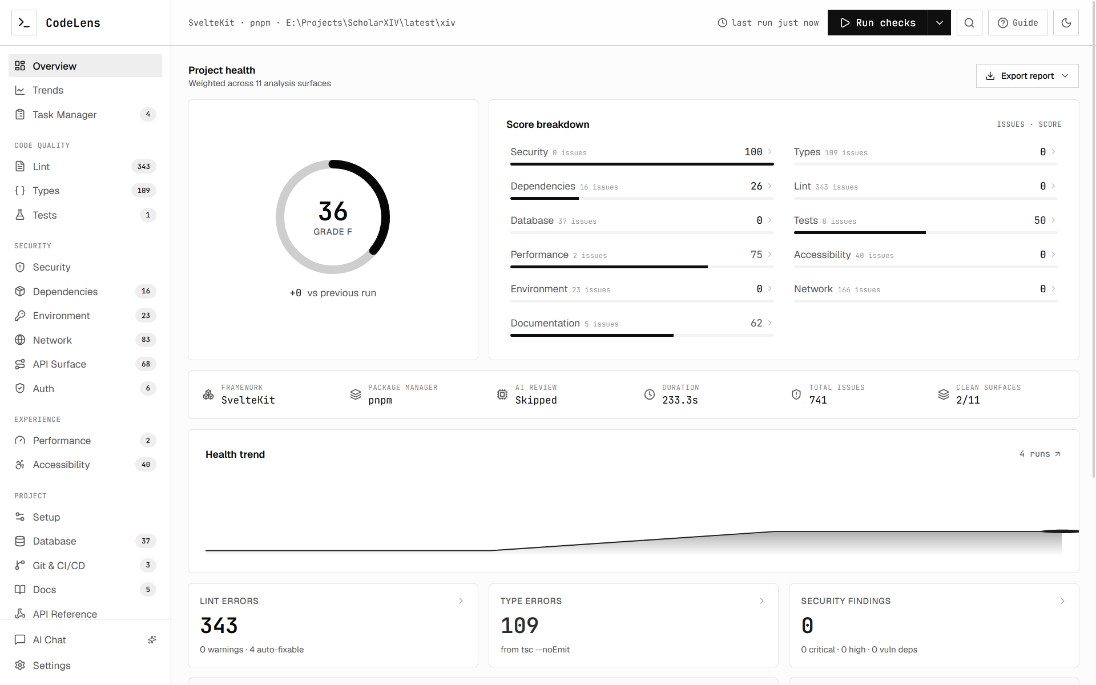The width and height of the screenshot is (1096, 685).
Task: Click the Dependencies package icon in sidebar
Action: point(20,291)
